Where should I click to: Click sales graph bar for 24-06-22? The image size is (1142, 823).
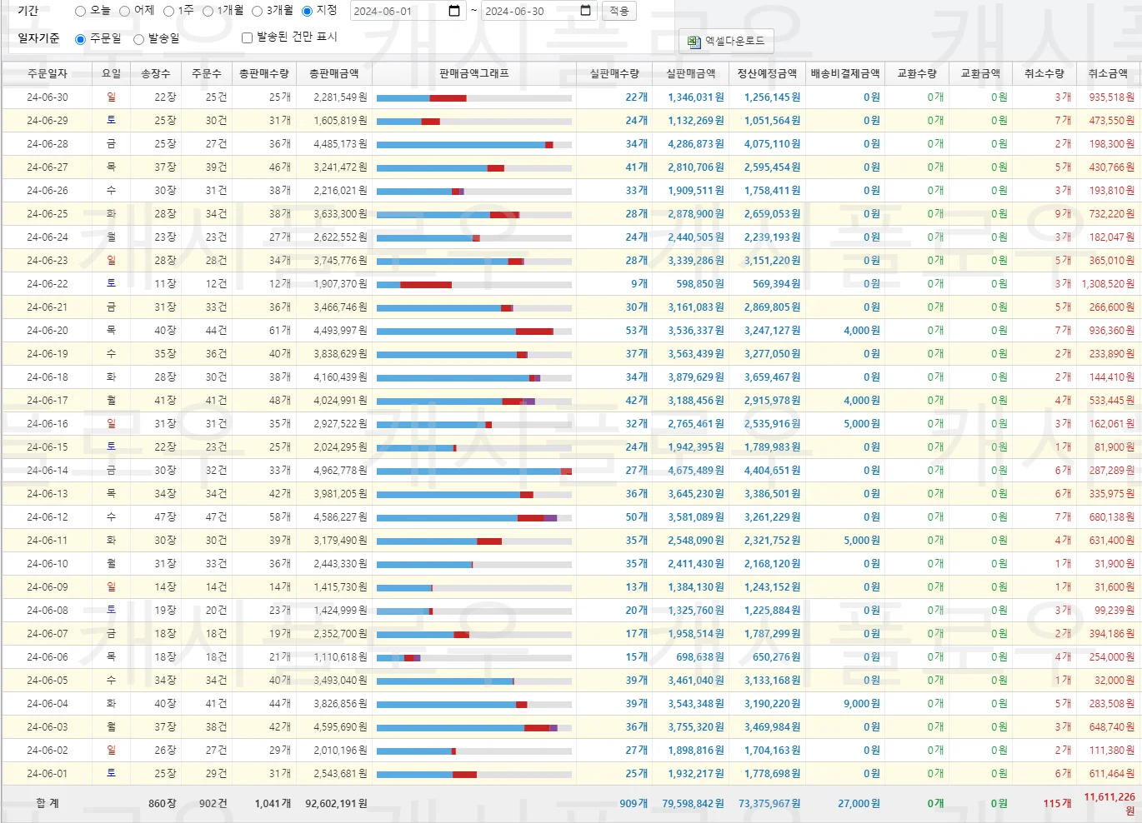coord(474,285)
